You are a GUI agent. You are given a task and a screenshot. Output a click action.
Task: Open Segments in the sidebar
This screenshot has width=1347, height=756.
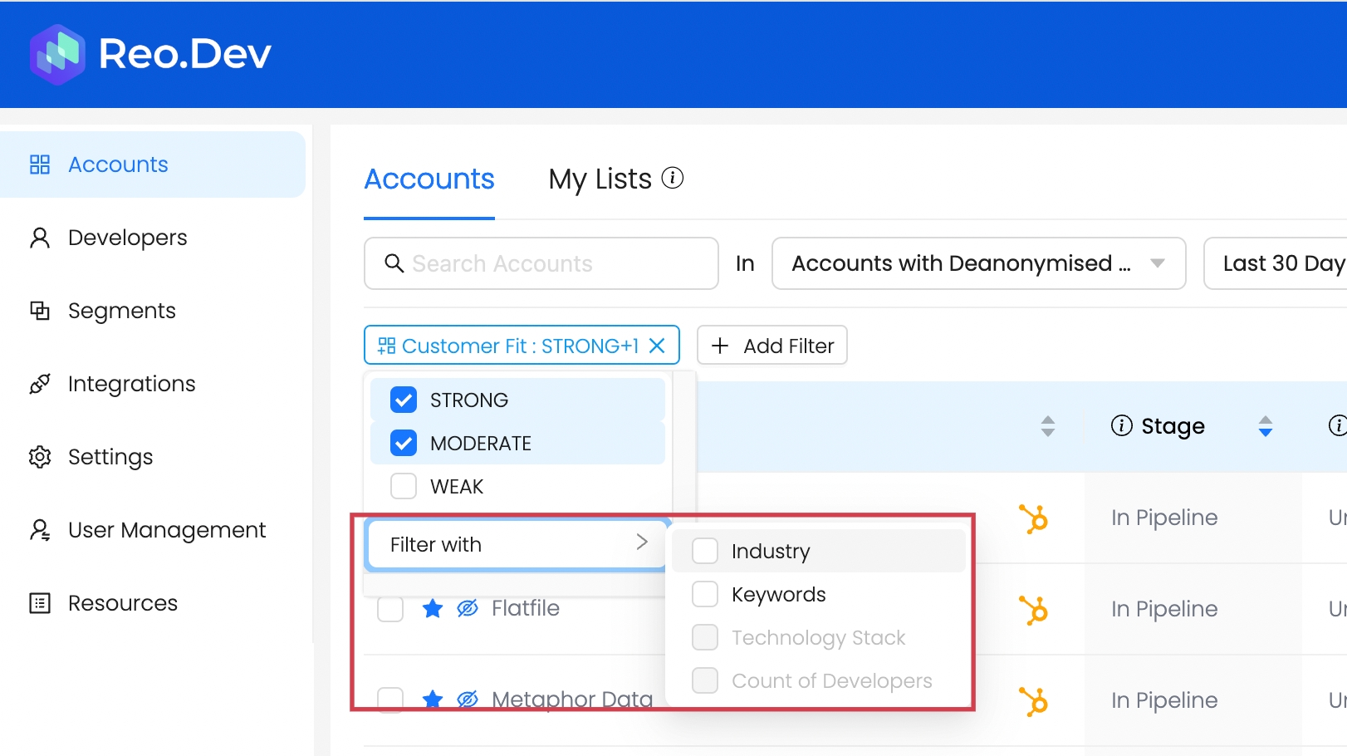click(x=121, y=311)
